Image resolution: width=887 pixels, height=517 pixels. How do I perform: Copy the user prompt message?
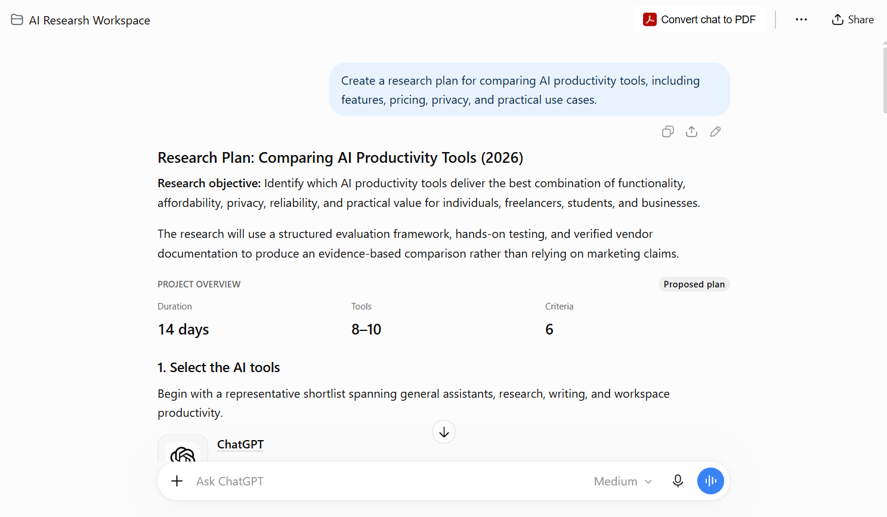point(668,132)
